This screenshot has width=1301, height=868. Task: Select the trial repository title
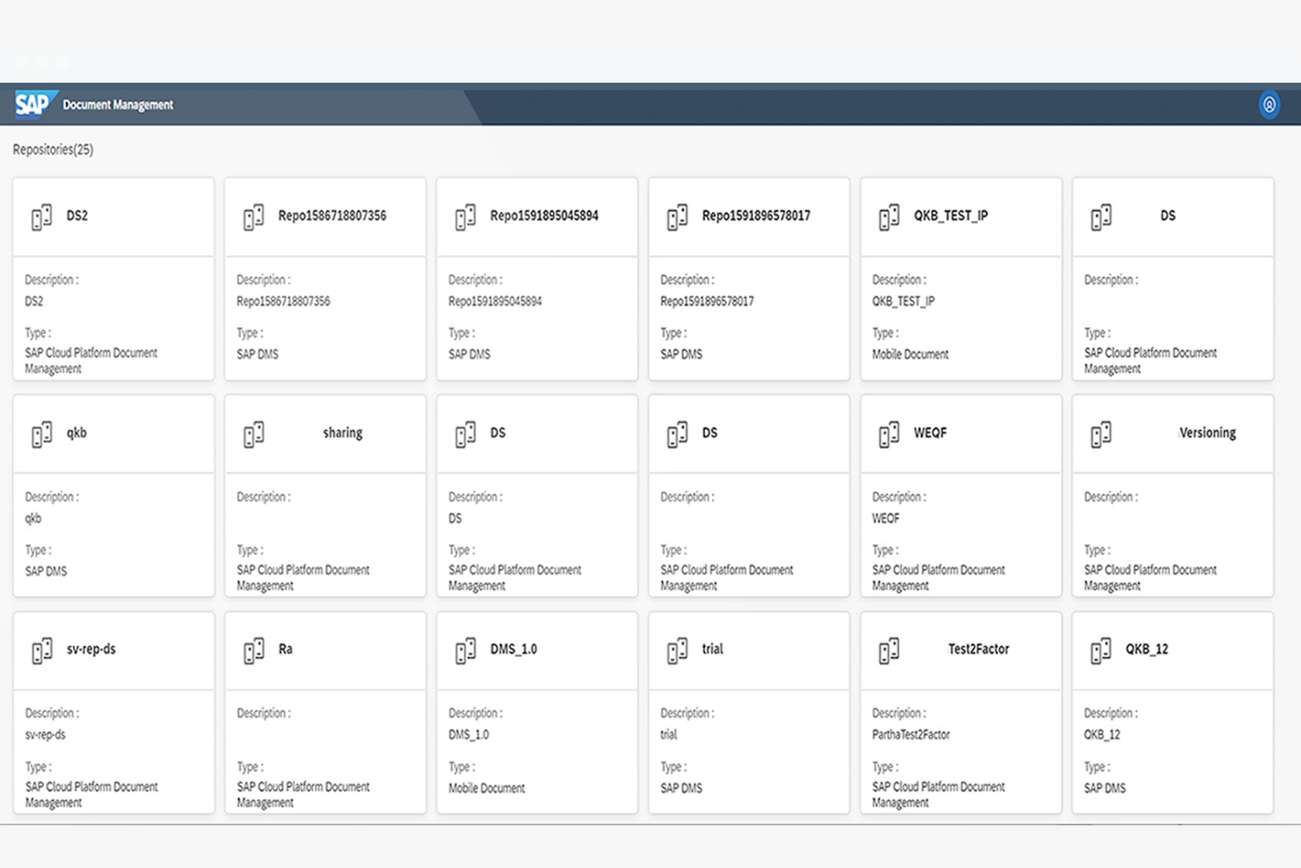[713, 649]
